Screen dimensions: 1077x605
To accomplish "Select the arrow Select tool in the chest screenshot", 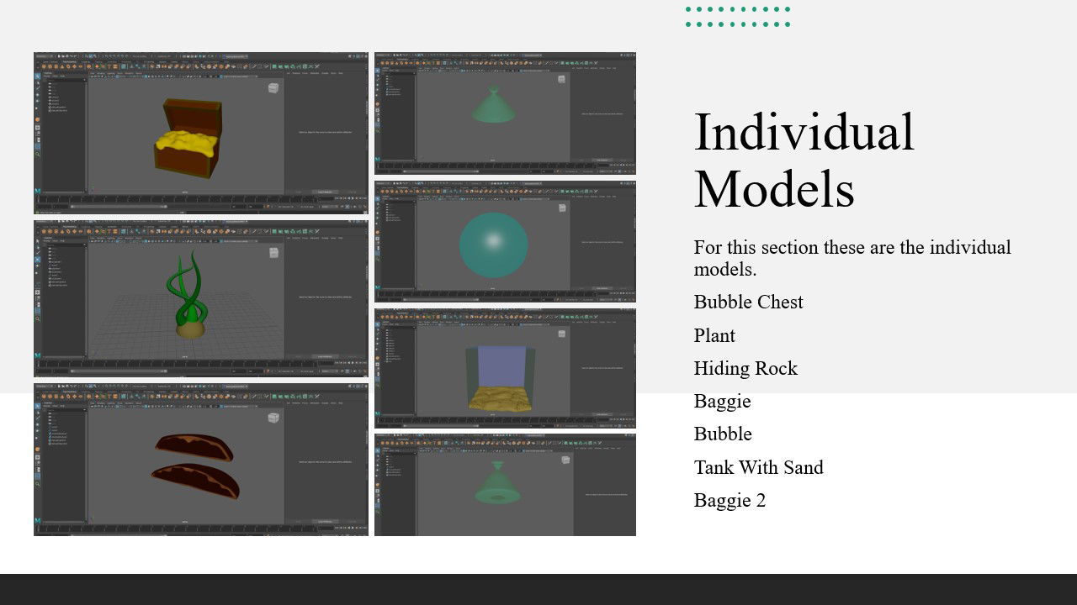I will tap(38, 76).
